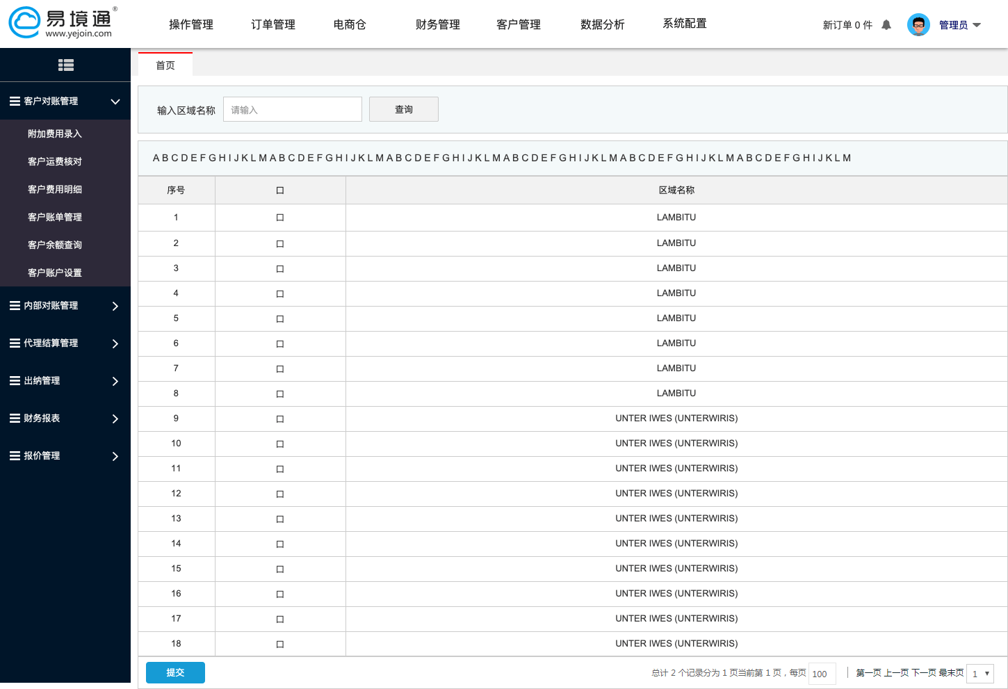
Task: Click the 提交 submit button
Action: (x=175, y=672)
